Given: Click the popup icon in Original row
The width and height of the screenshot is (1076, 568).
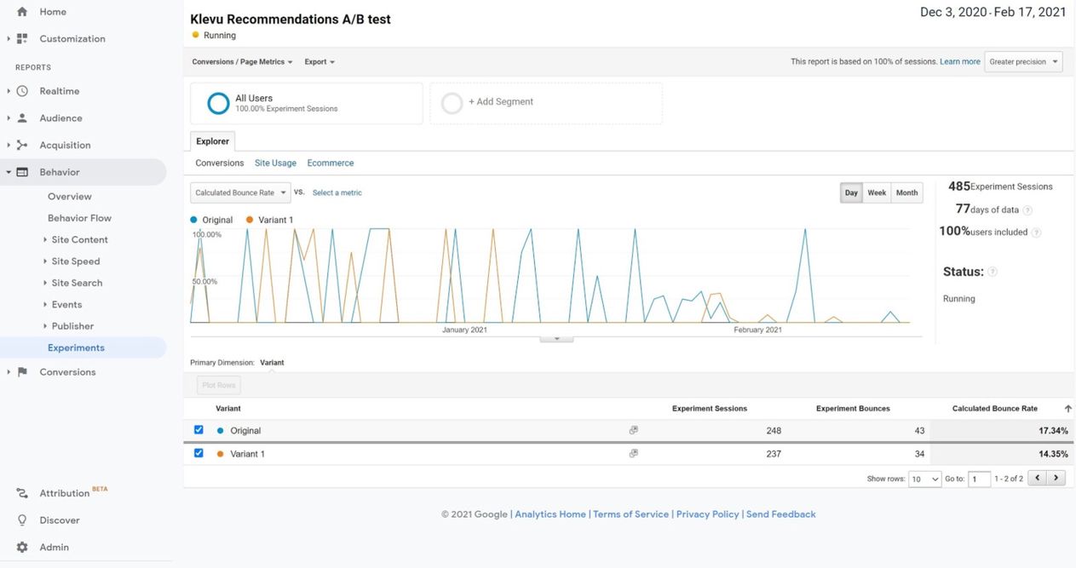Looking at the screenshot, I should pos(633,430).
